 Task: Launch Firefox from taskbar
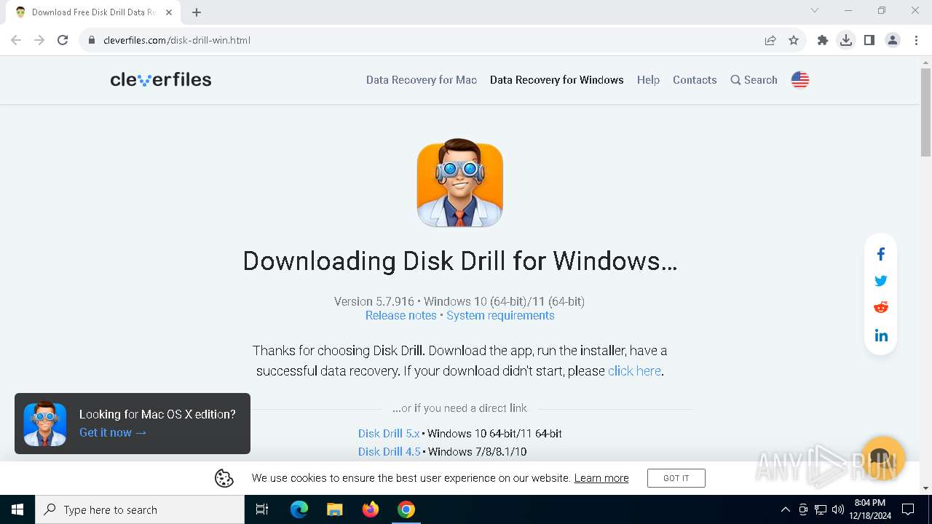click(371, 509)
